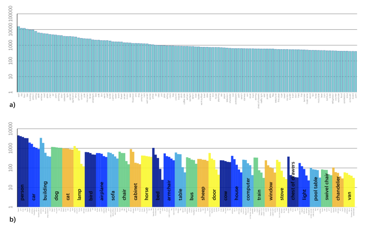Click the "van" label in chart b

349,196
